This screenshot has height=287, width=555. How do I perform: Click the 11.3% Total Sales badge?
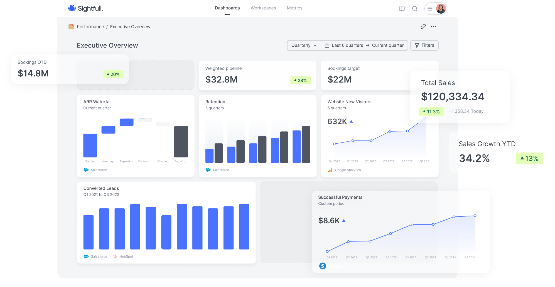[x=431, y=111]
